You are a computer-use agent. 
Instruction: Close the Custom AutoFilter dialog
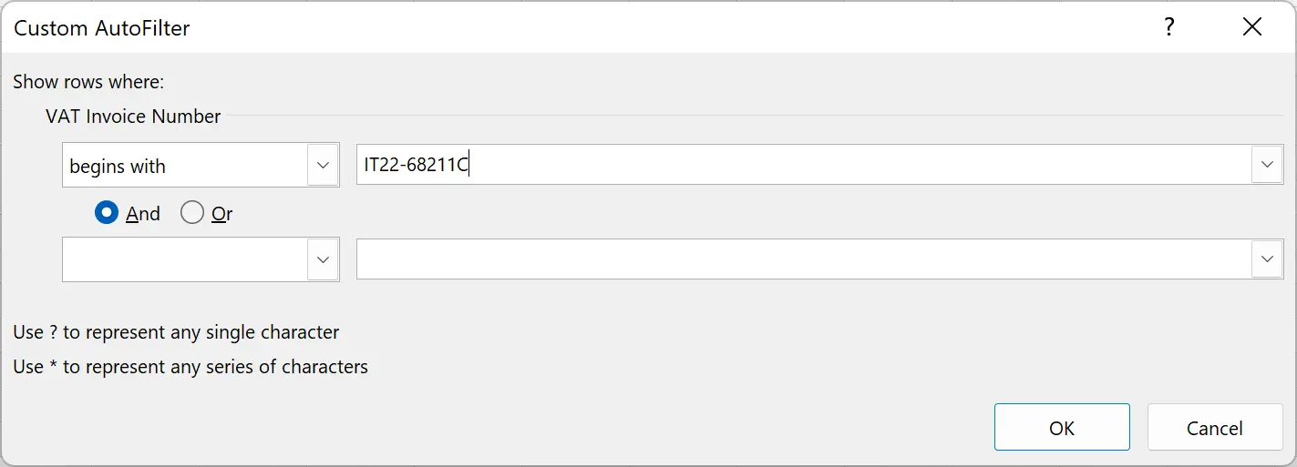[x=1252, y=27]
